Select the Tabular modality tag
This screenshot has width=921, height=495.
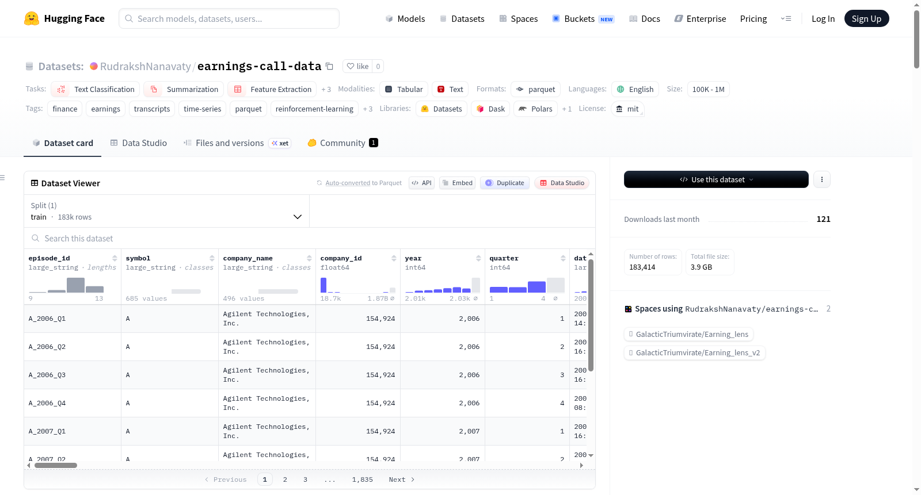pos(404,89)
